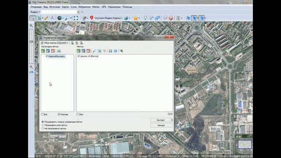Open the Яндекс search provider dropdown
Viewport: 281px width, 158px height.
coord(35,12)
